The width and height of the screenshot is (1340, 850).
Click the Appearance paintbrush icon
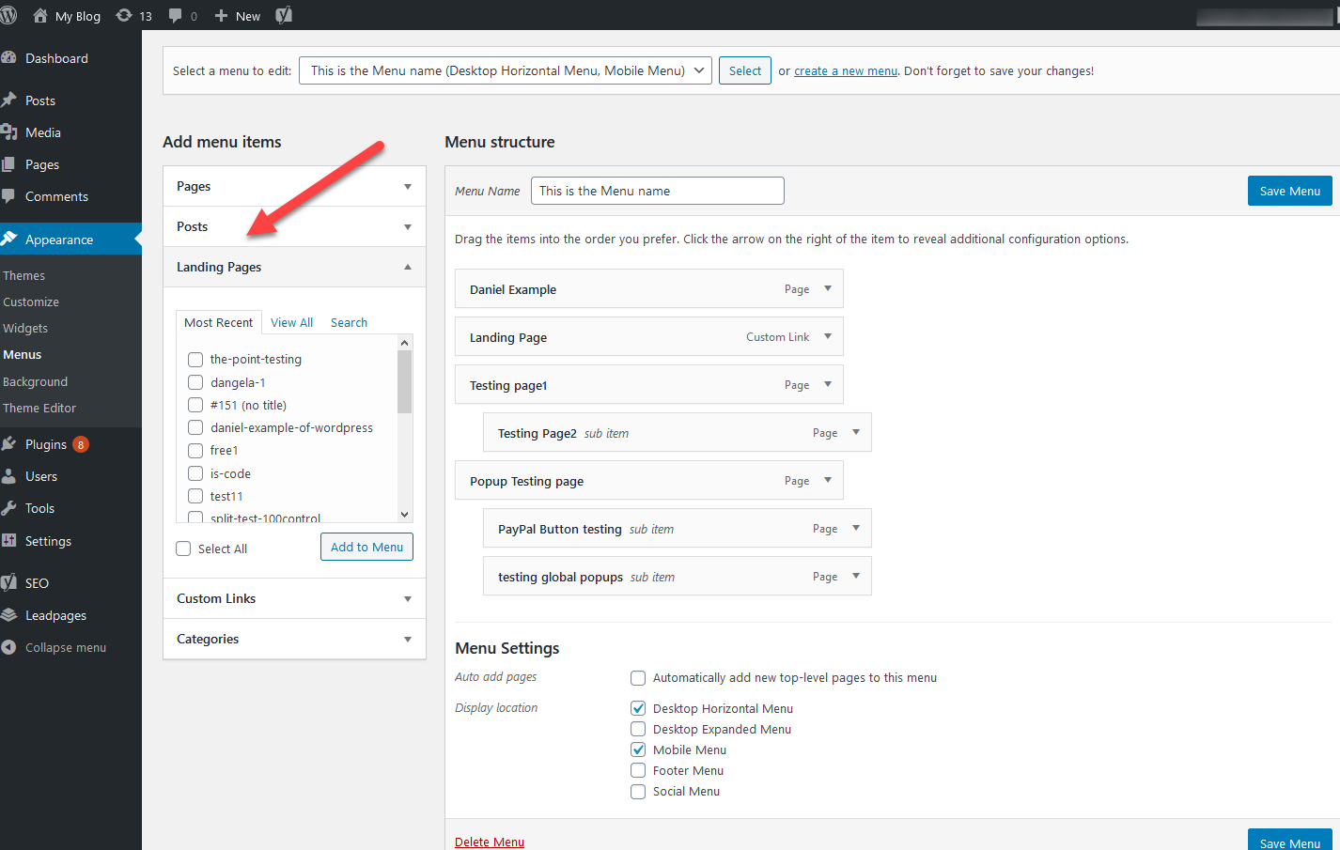point(9,239)
